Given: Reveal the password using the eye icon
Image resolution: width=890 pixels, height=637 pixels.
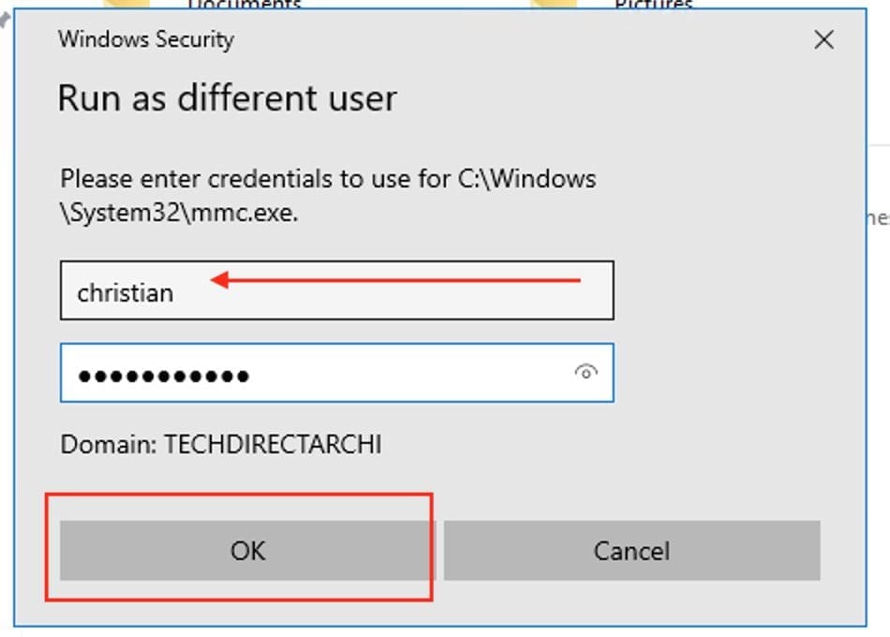Looking at the screenshot, I should 586,373.
